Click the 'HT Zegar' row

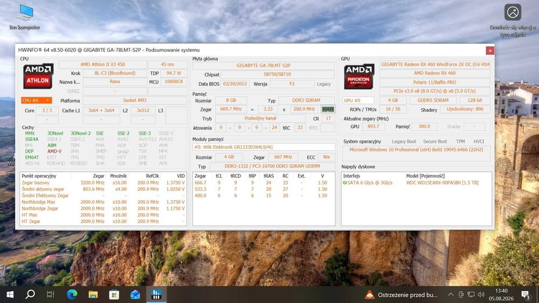(103, 221)
